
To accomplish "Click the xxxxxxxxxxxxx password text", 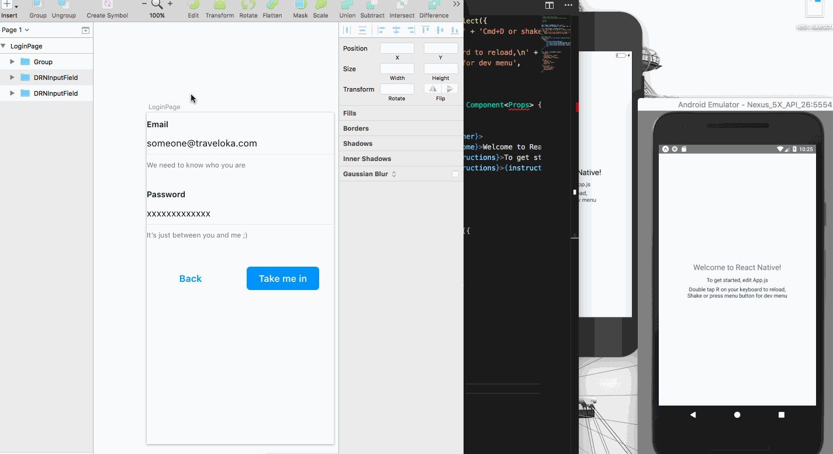I will 179,214.
